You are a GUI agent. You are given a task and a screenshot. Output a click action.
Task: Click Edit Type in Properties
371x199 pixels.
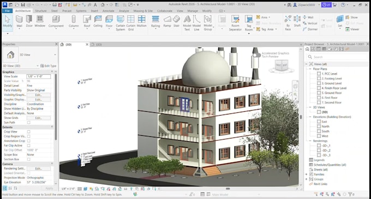click(x=48, y=66)
